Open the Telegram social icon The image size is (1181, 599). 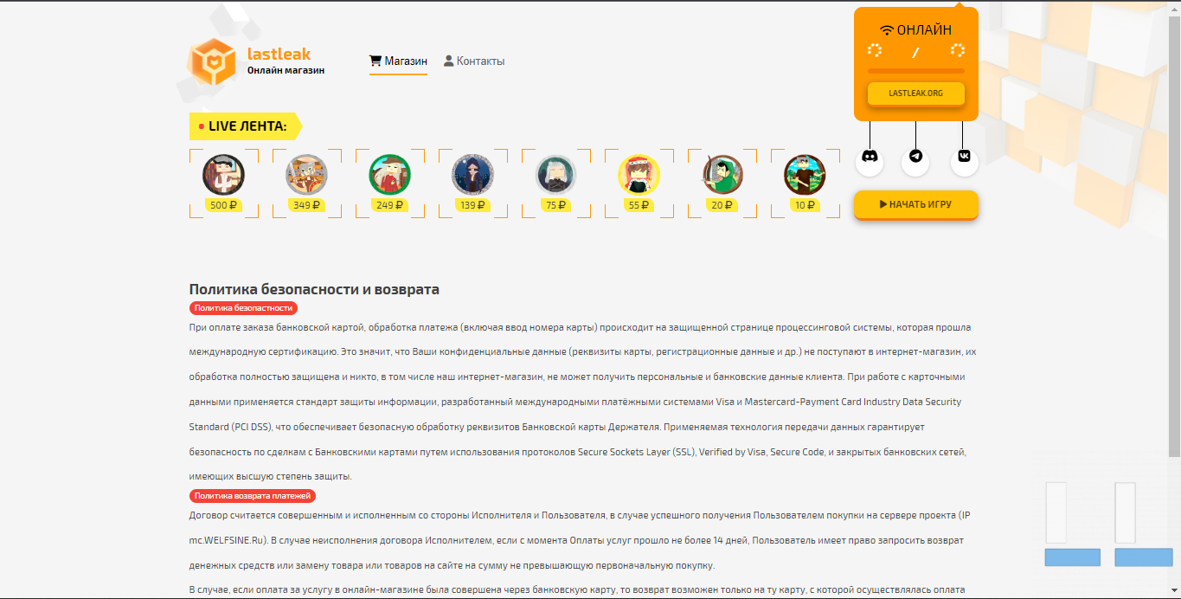click(x=915, y=162)
